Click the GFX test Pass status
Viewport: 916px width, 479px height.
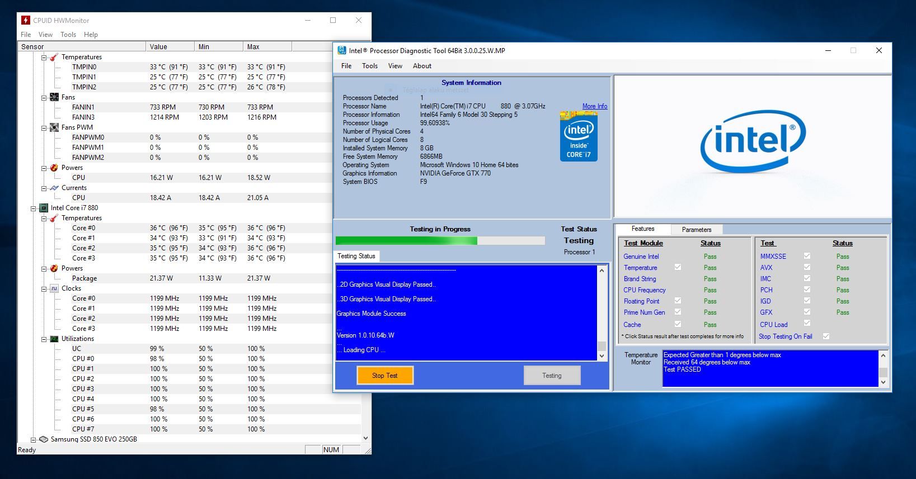coord(843,312)
